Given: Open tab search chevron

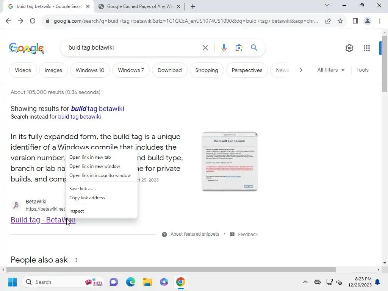Looking at the screenshot, I should click(327, 5).
